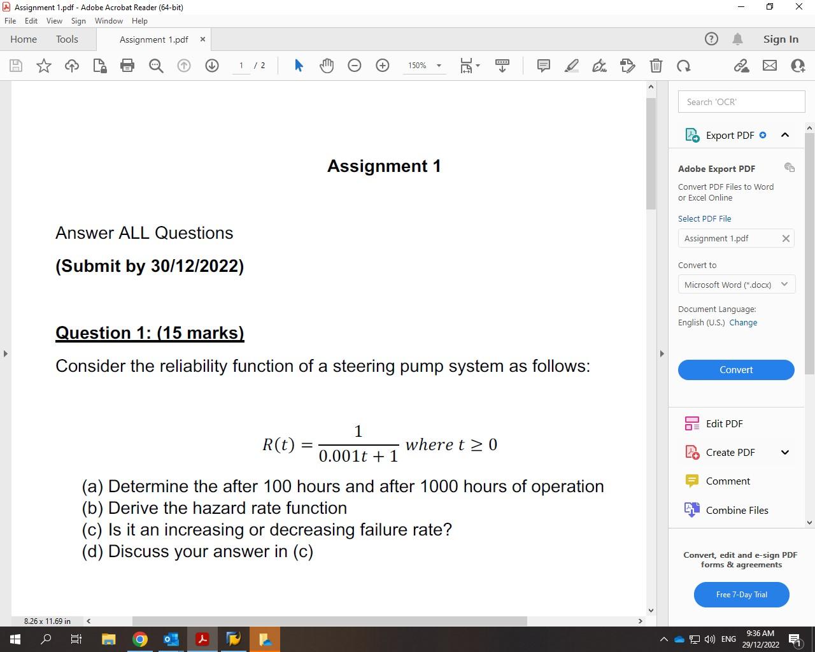Open the zoom level dropdown
This screenshot has height=652, width=815.
tap(438, 66)
